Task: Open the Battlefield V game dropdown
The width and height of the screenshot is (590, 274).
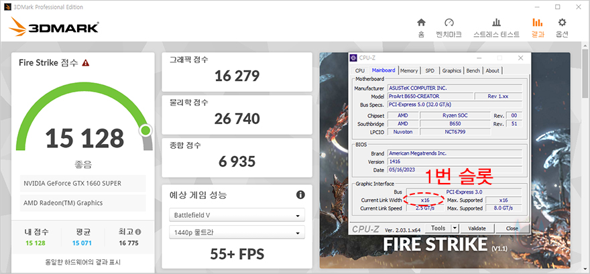Action: pyautogui.click(x=237, y=215)
